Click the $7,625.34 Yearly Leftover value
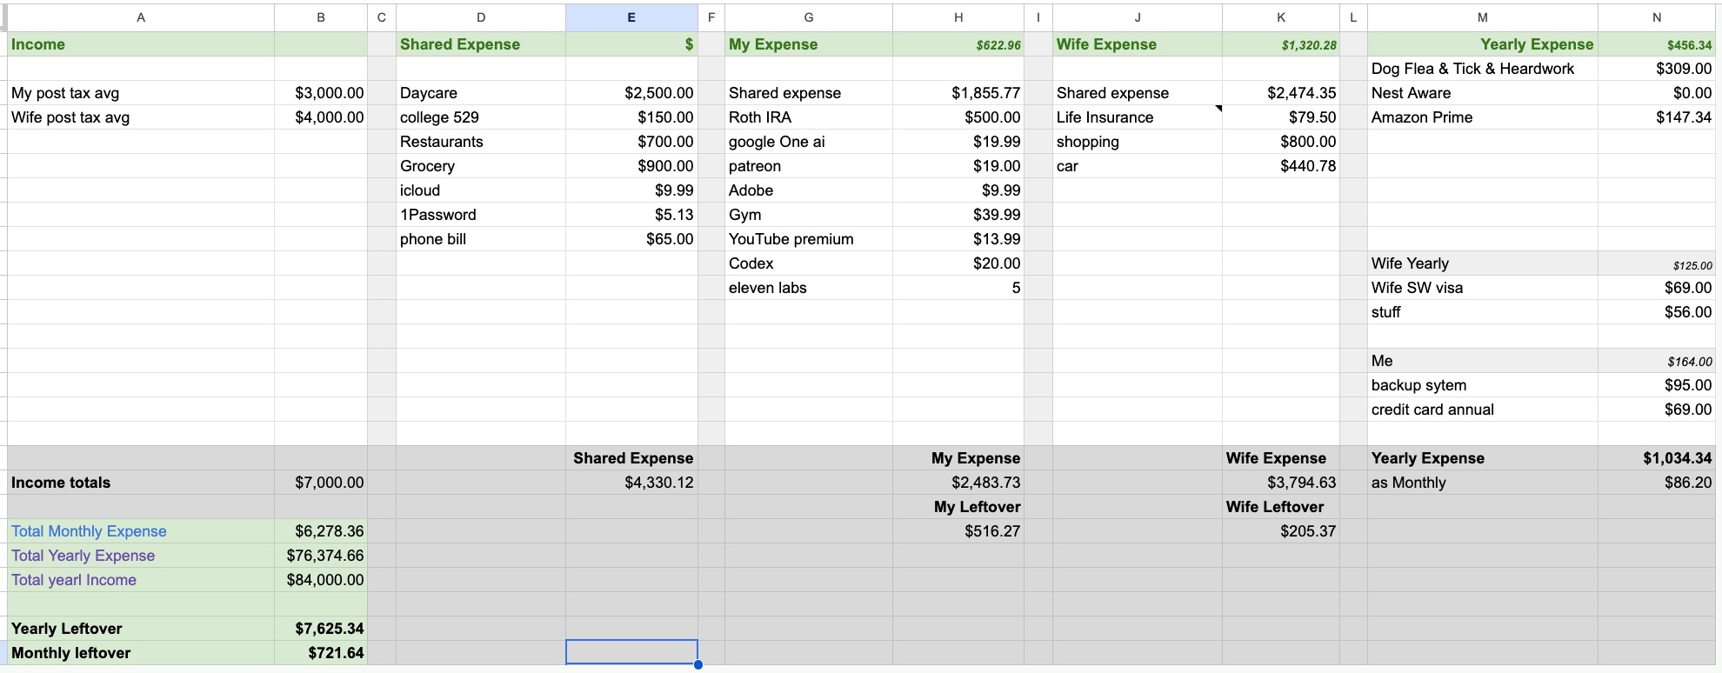Viewport: 1722px width, 673px height. pos(321,629)
